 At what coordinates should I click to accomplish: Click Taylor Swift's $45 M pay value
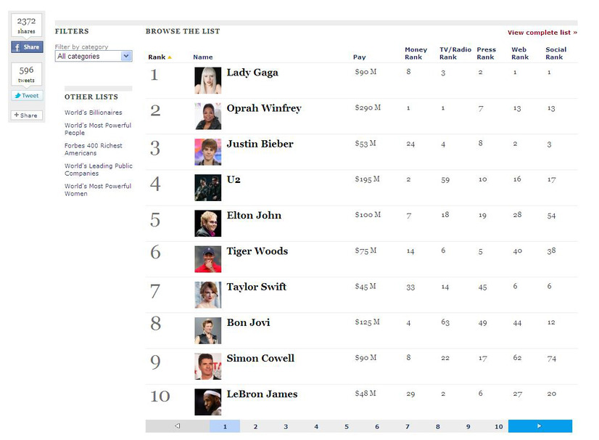[x=365, y=286]
